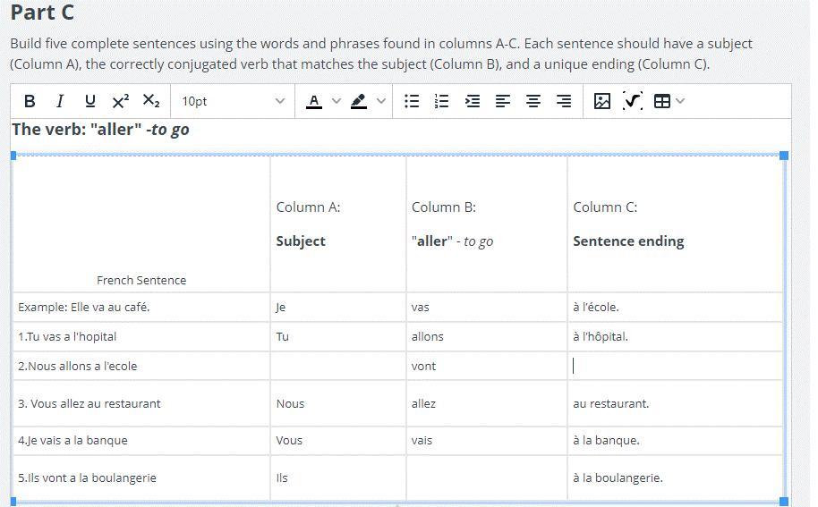Toggle bold formatting
The width and height of the screenshot is (818, 507).
pos(30,101)
